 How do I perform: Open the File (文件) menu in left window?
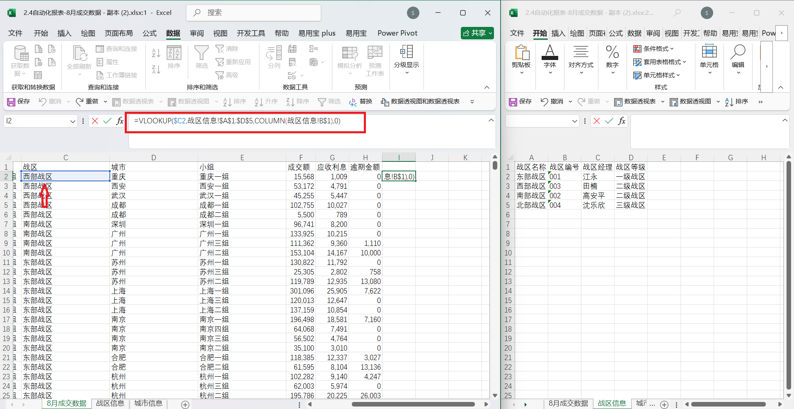click(x=15, y=33)
